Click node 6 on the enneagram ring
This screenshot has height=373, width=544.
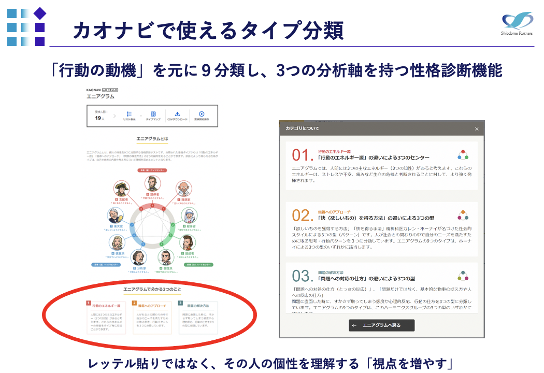click(x=134, y=236)
